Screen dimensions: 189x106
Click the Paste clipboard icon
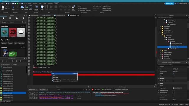(x=3, y=7)
